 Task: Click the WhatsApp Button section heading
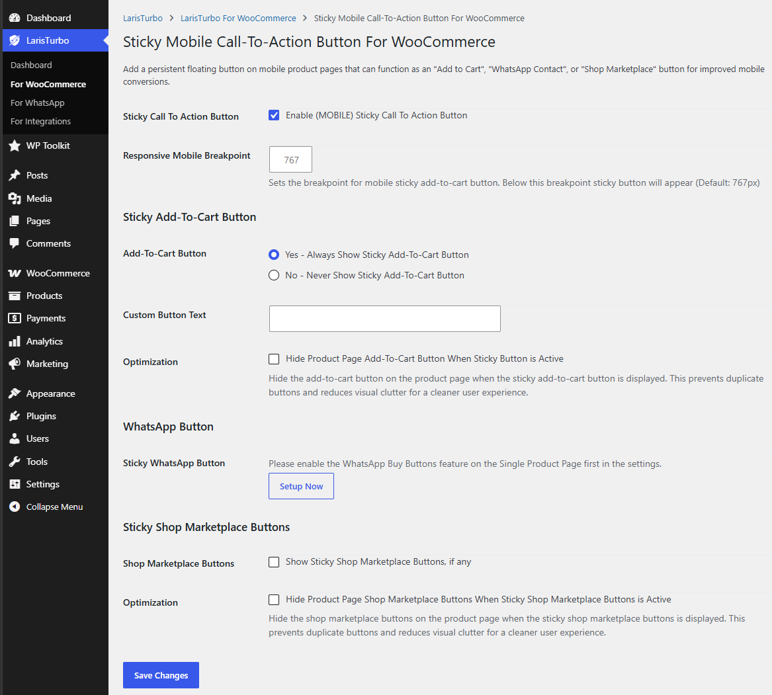169,427
